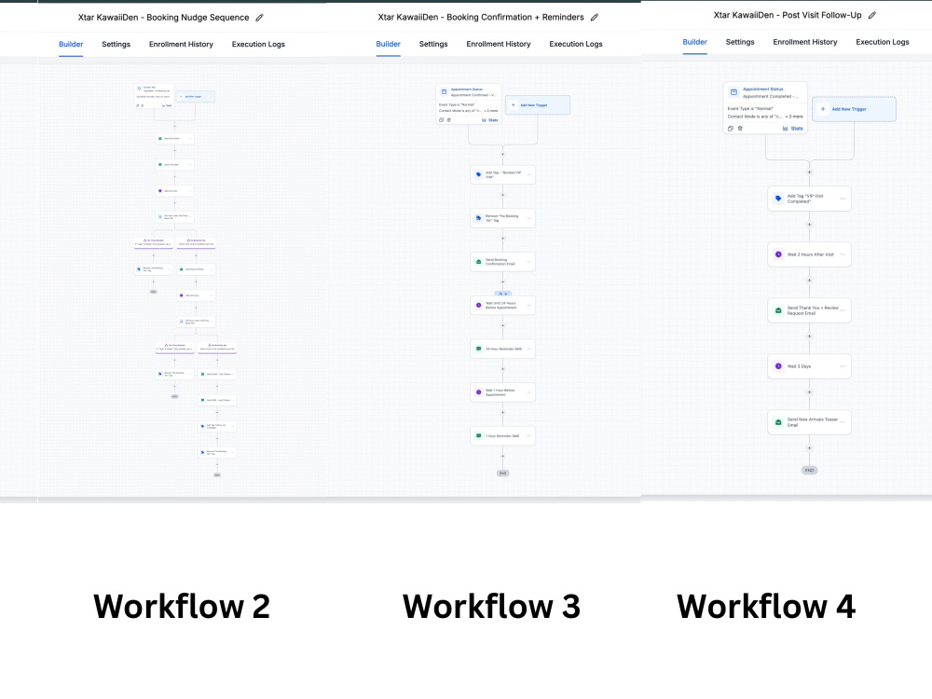Open Stats link on Appointment Confirmed trigger
The image size is (932, 699).
pyautogui.click(x=490, y=120)
